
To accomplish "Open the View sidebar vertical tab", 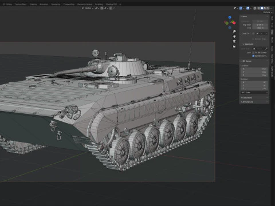I will (x=272, y=32).
